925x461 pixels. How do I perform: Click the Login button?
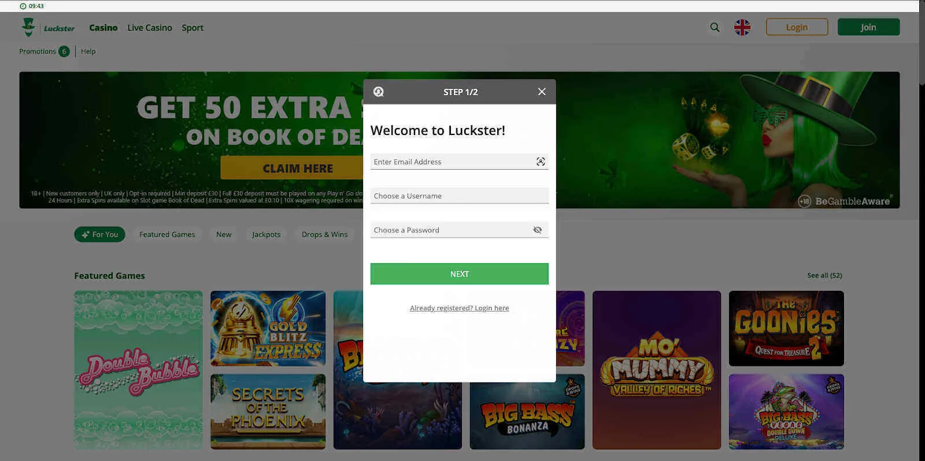click(797, 27)
